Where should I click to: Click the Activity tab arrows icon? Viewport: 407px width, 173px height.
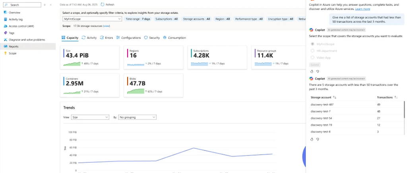click(x=83, y=38)
